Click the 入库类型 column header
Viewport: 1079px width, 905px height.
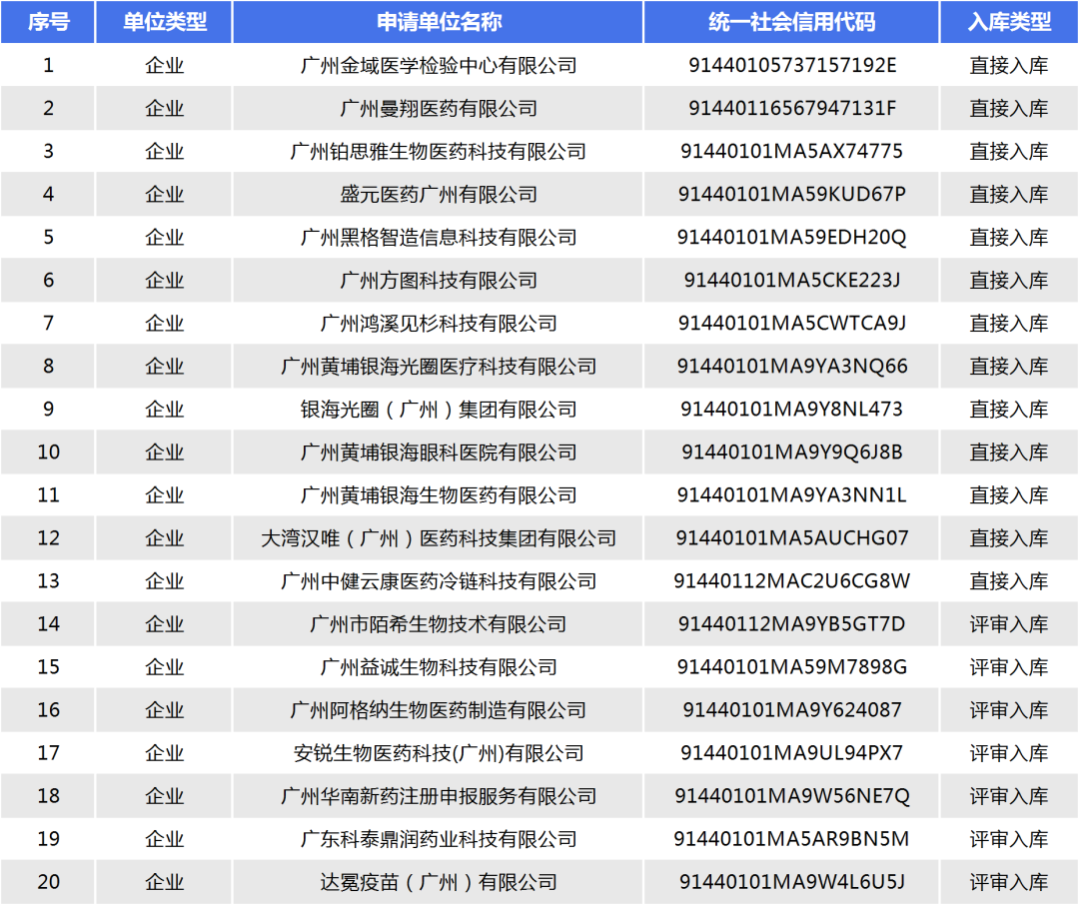pyautogui.click(x=1009, y=22)
